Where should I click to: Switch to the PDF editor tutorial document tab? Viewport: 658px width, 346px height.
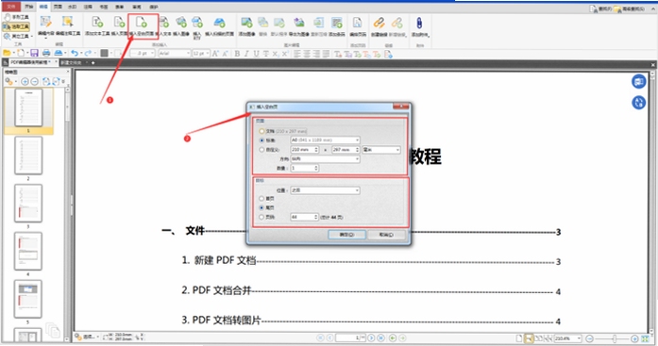pos(30,62)
